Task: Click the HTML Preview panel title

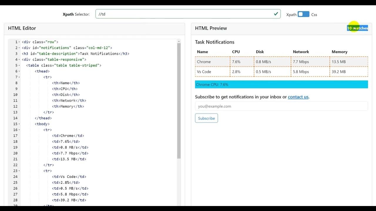Action: click(211, 28)
